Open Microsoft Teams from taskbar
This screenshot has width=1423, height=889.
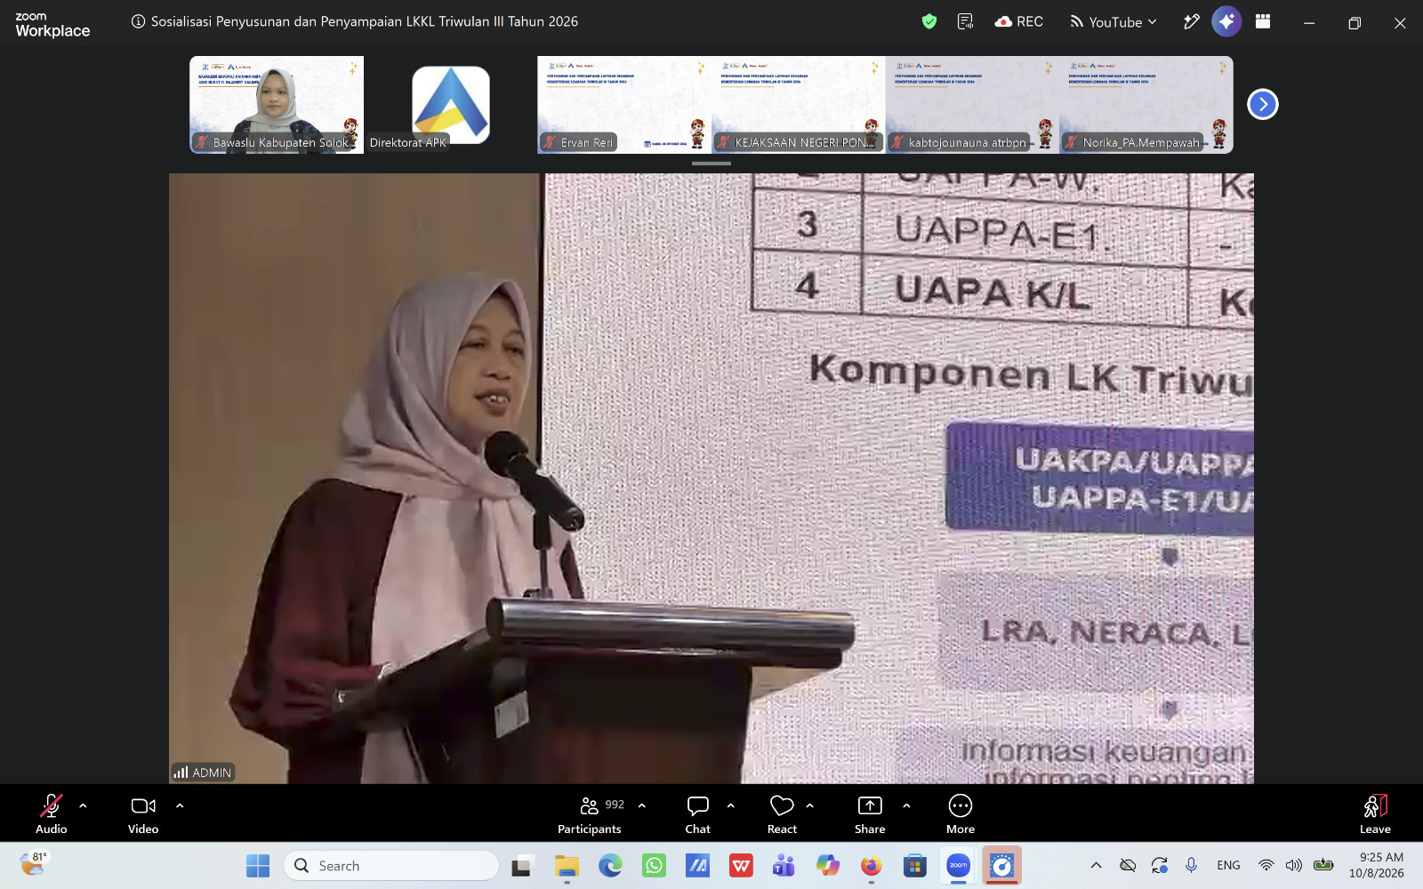pos(784,866)
